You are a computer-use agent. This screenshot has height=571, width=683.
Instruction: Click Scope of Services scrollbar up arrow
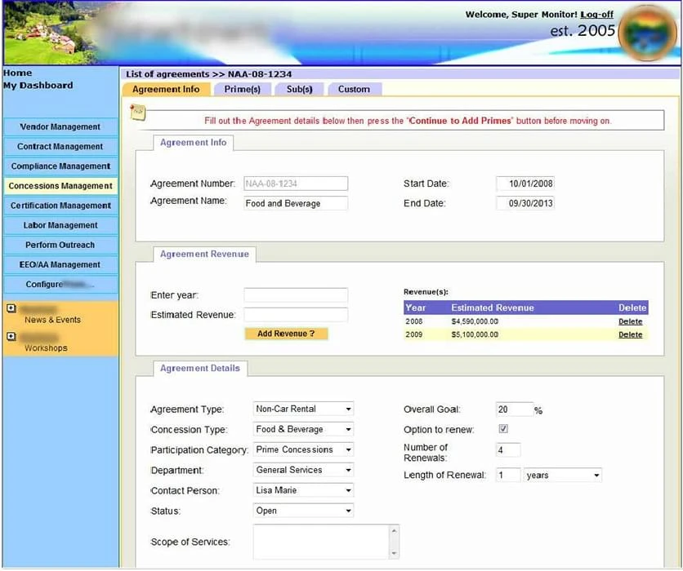(394, 530)
